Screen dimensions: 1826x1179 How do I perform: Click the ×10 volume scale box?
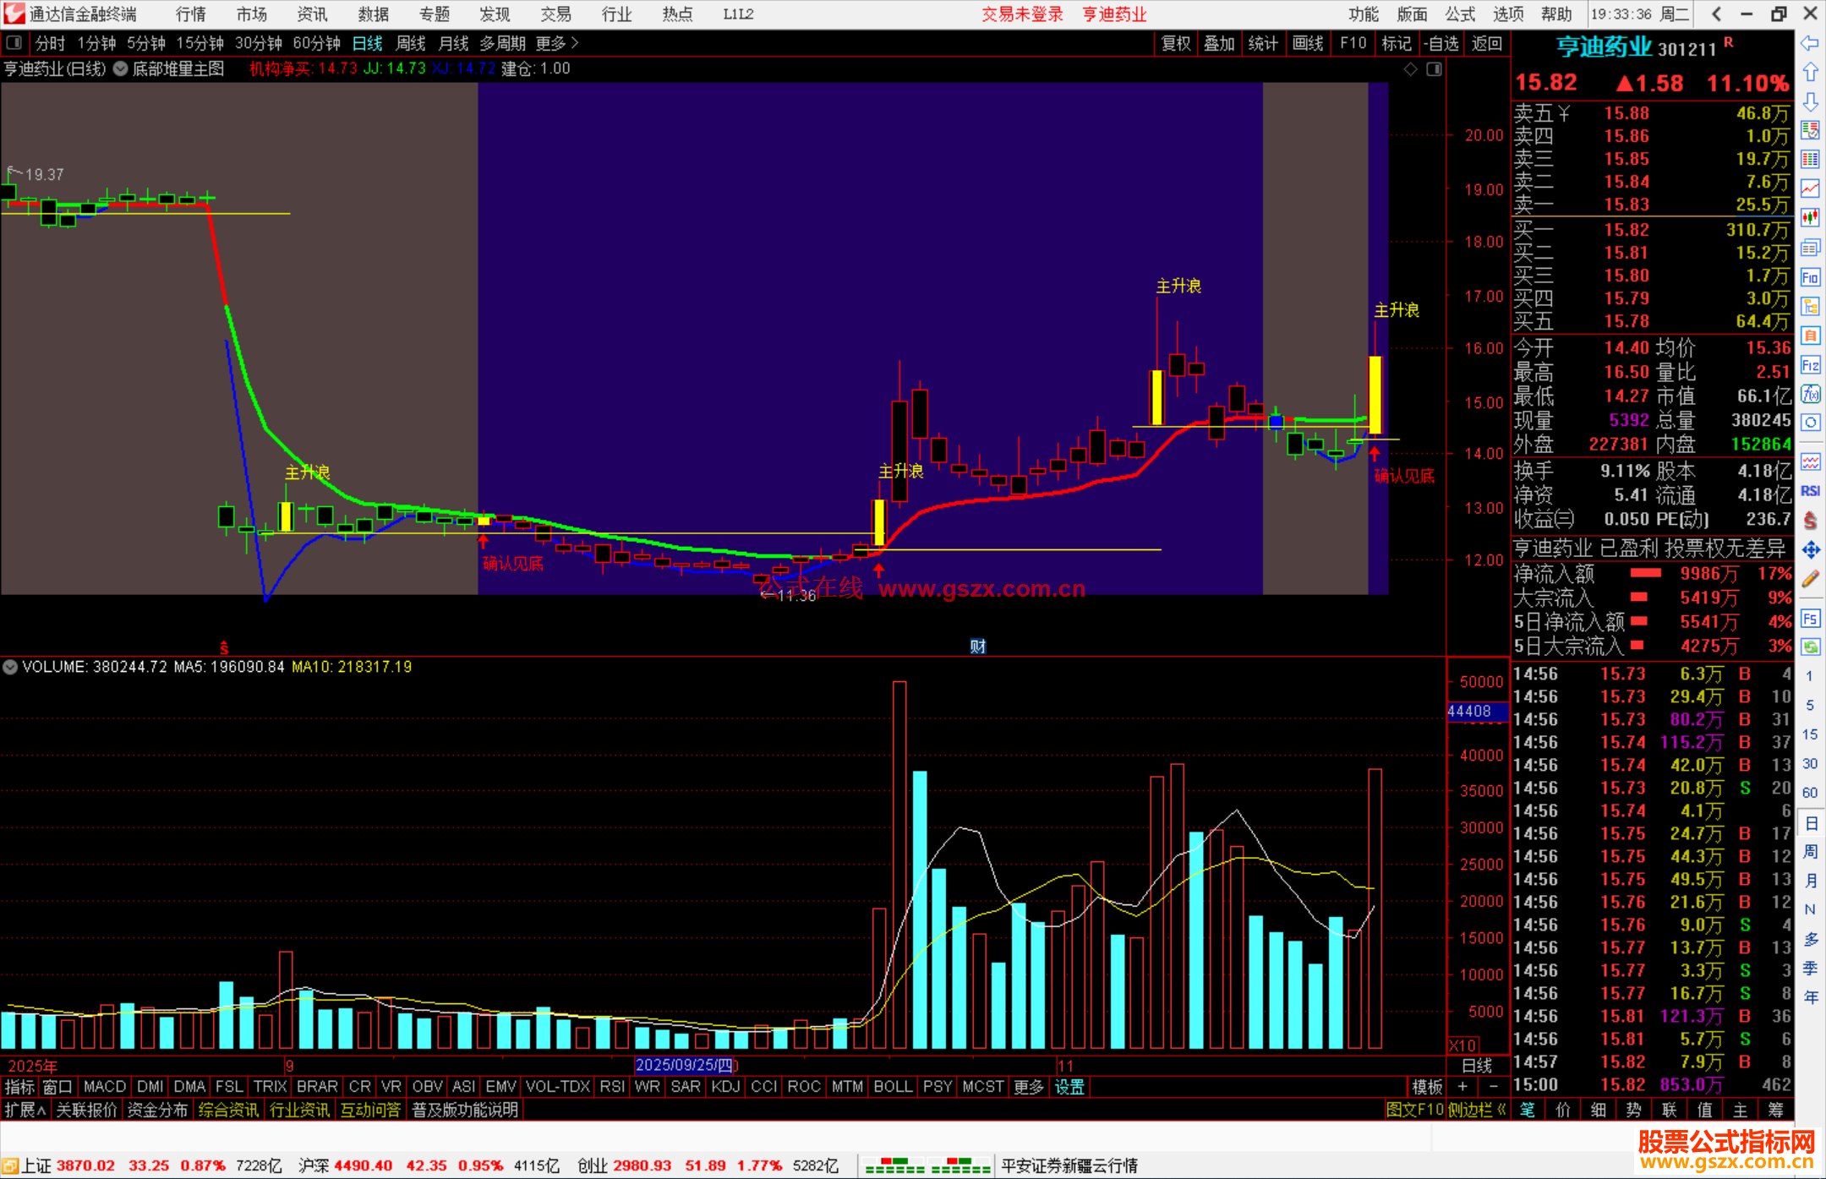pos(1462,1045)
